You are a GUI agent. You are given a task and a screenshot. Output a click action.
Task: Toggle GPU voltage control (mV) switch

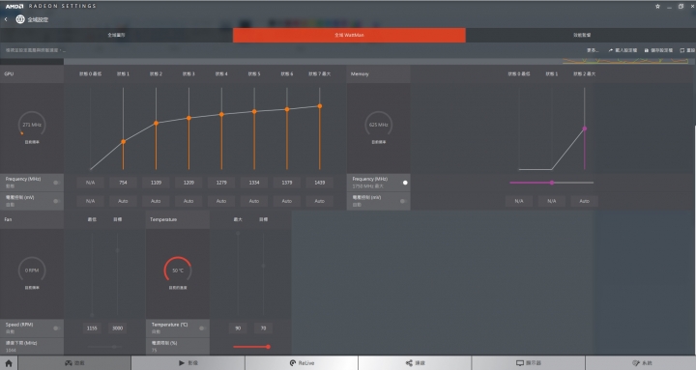coord(56,201)
